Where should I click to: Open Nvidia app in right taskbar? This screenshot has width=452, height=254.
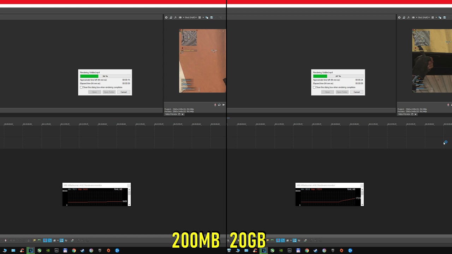coord(281,250)
